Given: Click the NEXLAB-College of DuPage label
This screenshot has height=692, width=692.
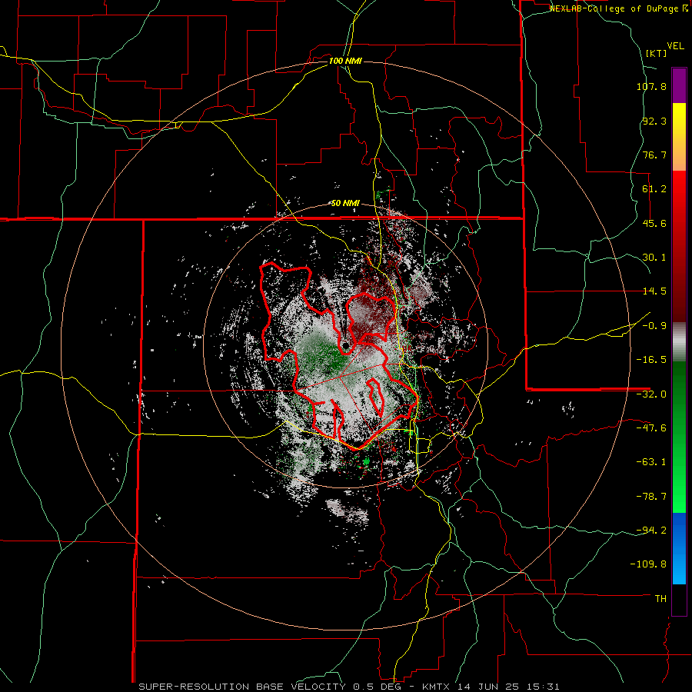Looking at the screenshot, I should pos(618,8).
